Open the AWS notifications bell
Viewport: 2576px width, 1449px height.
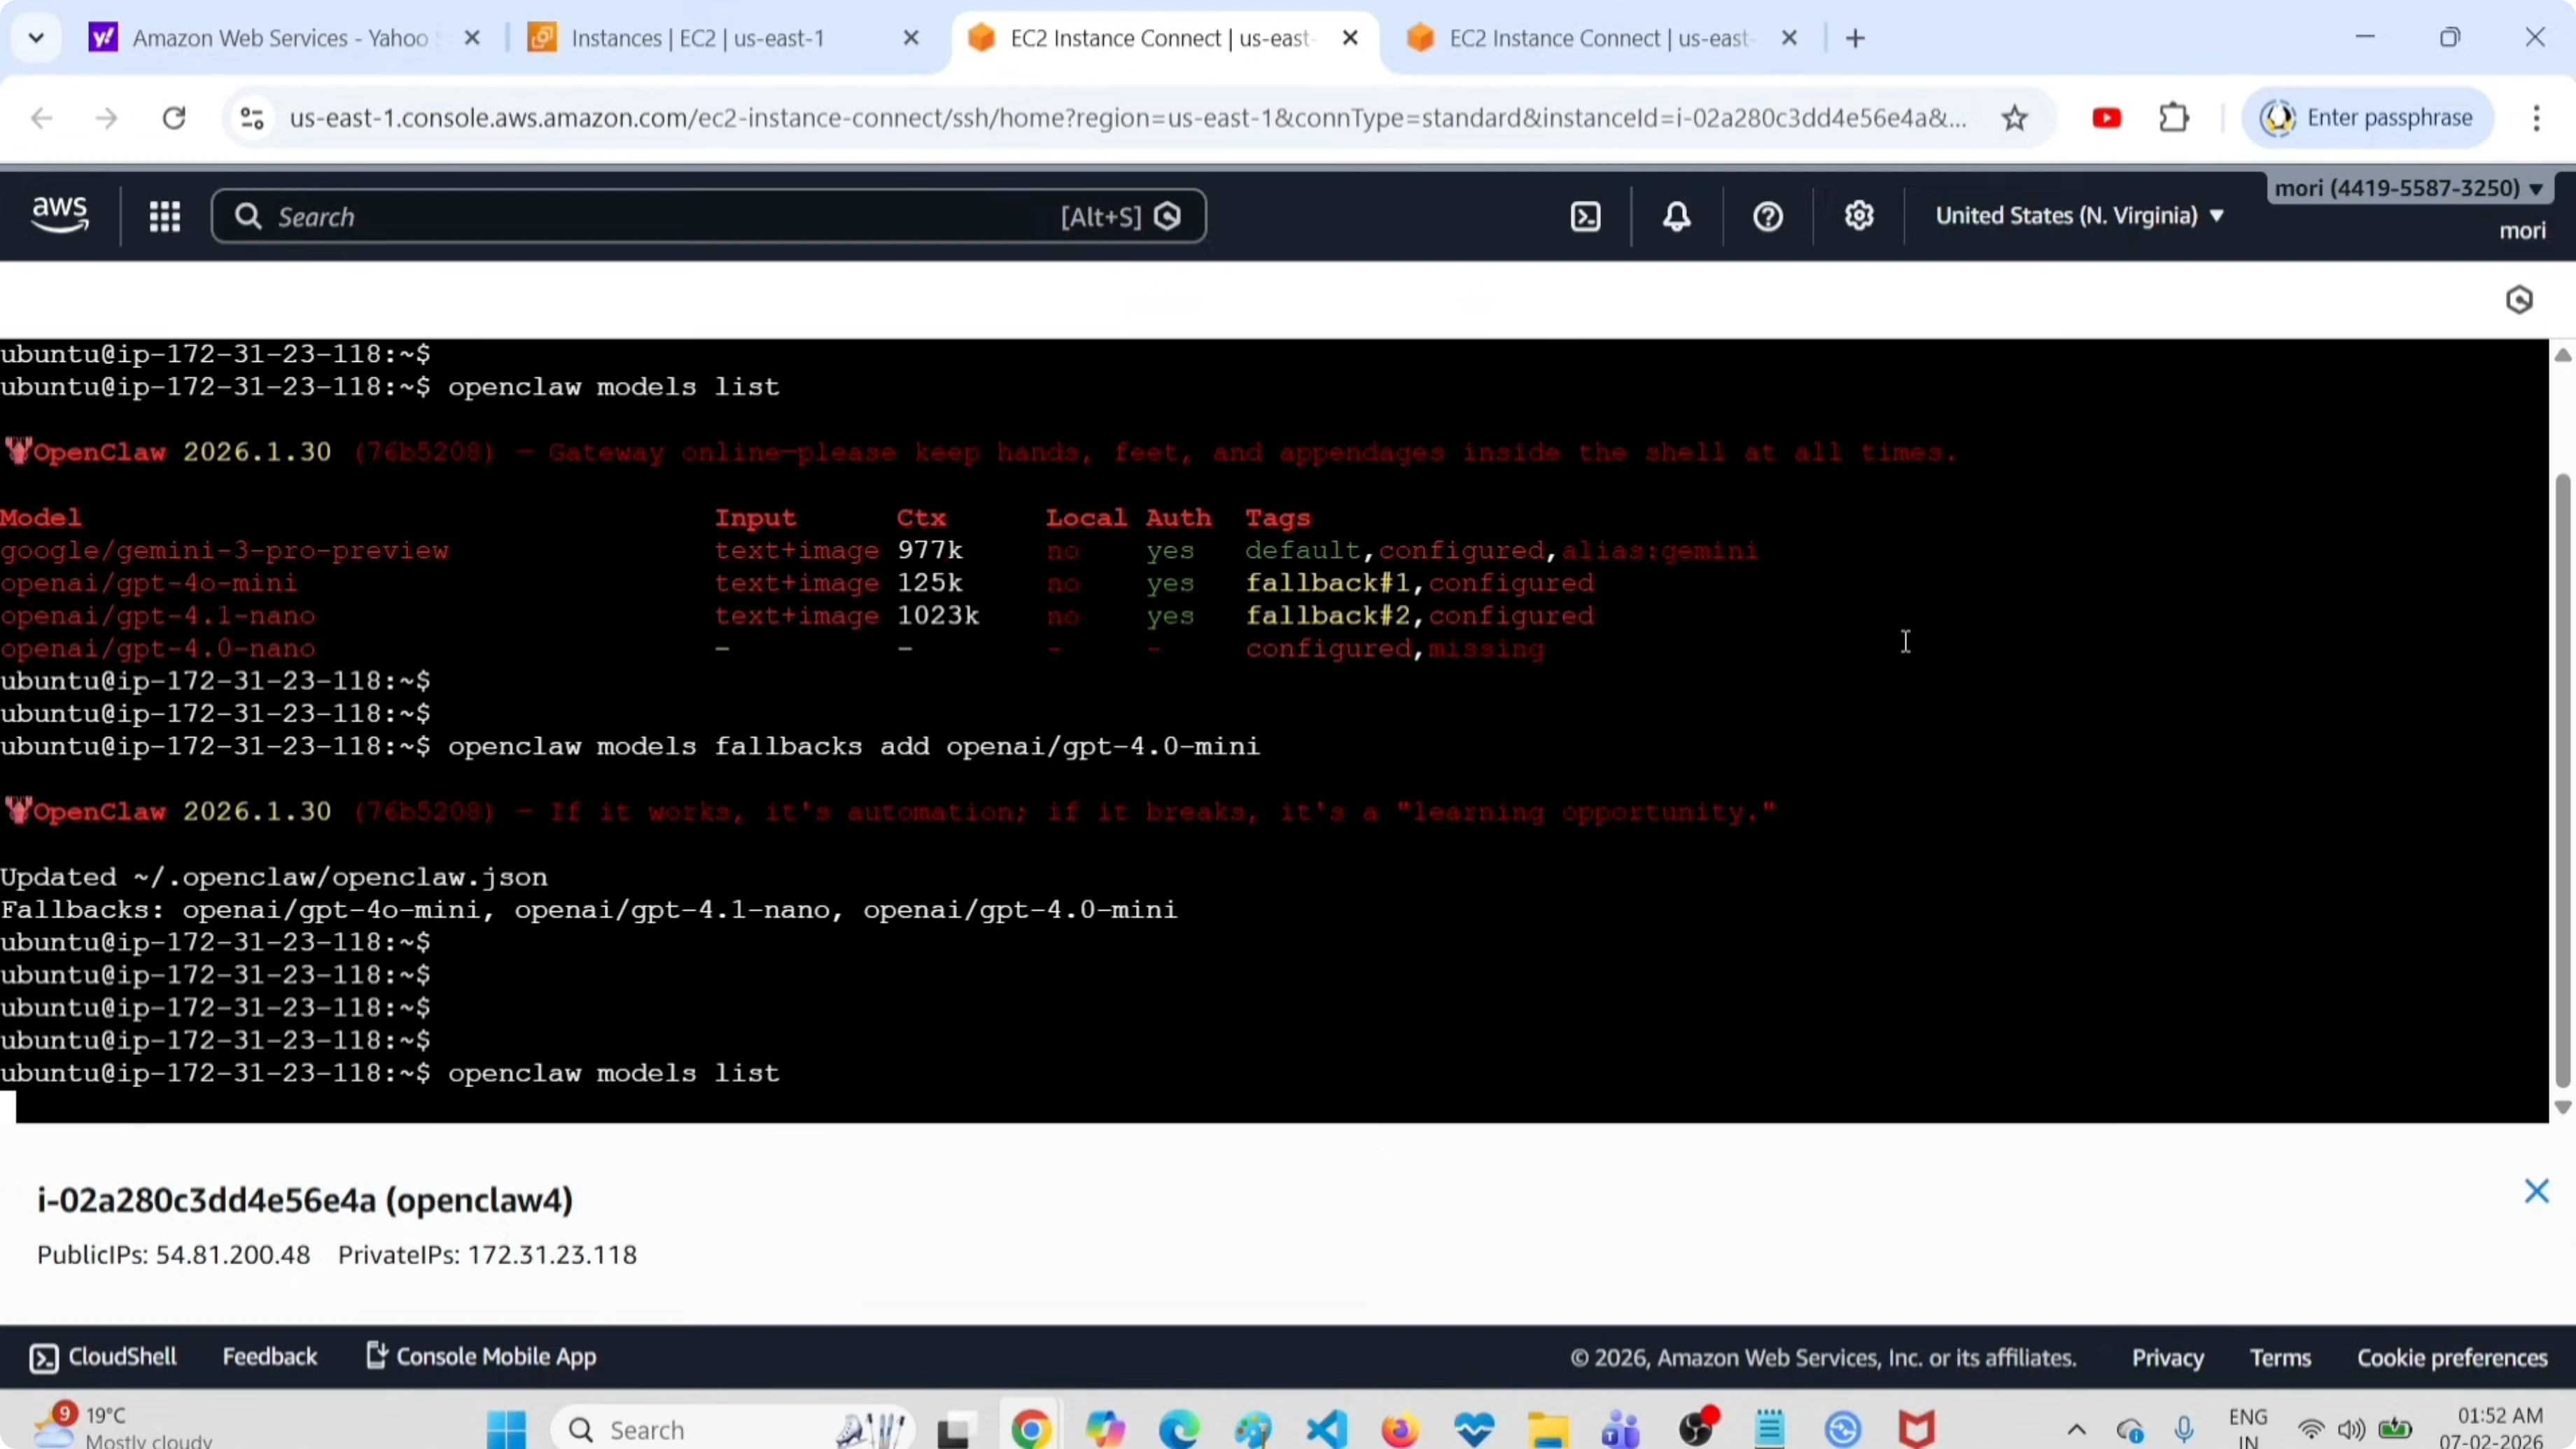point(1676,216)
